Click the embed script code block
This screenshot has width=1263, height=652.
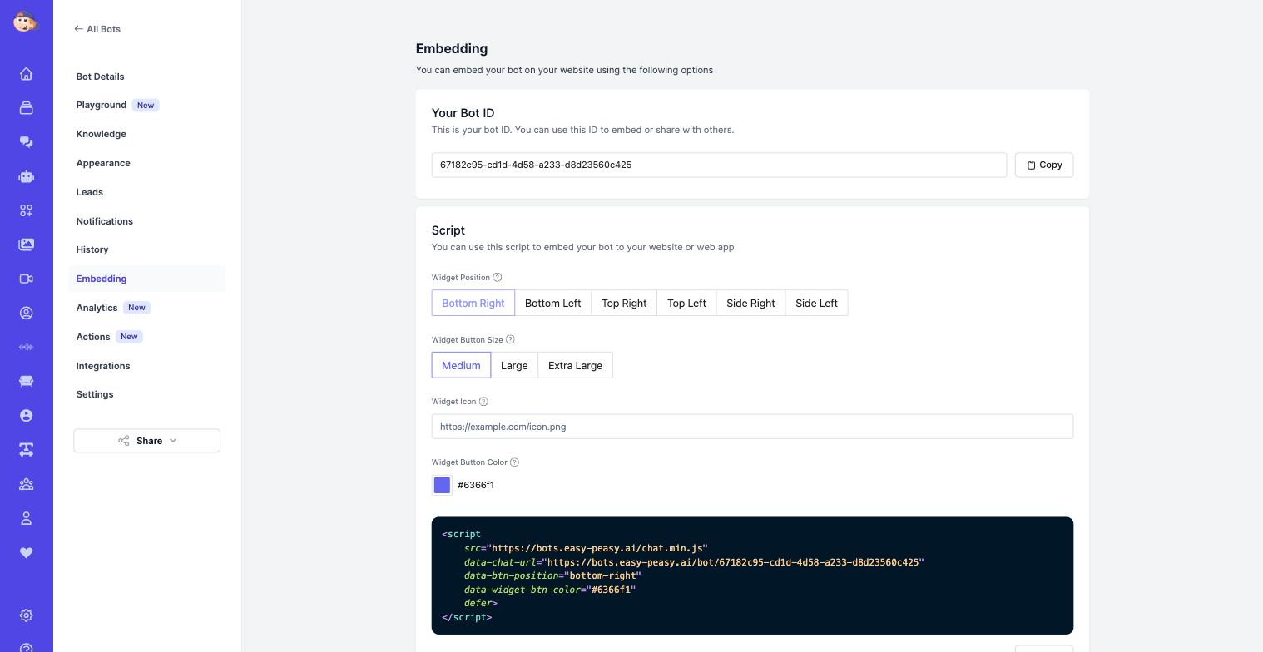752,575
